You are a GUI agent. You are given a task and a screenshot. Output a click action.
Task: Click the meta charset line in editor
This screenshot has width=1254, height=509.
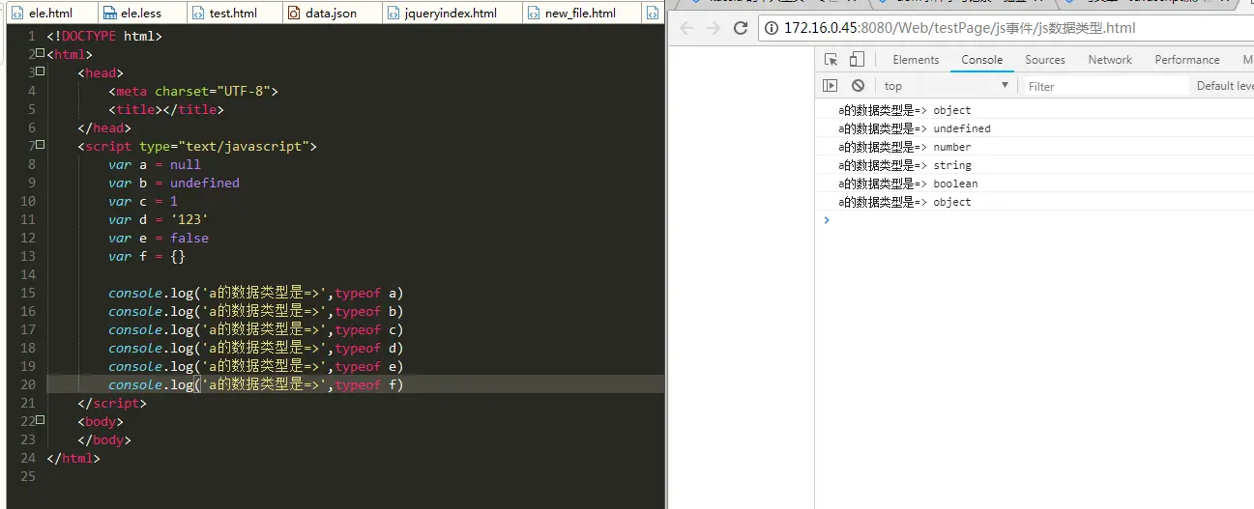(x=193, y=91)
